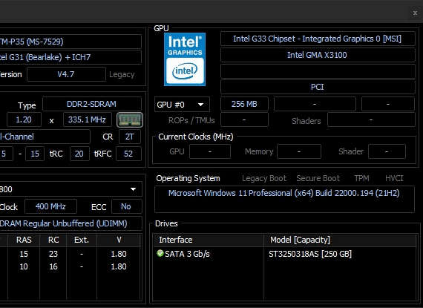Click the G31 (Bearlake) + ICH7 chipset field
Viewport: 423px width, 308px height.
click(70, 57)
